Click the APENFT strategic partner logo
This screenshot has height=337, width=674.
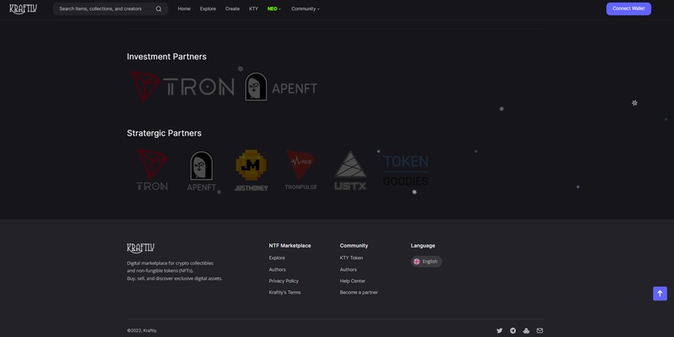point(202,171)
